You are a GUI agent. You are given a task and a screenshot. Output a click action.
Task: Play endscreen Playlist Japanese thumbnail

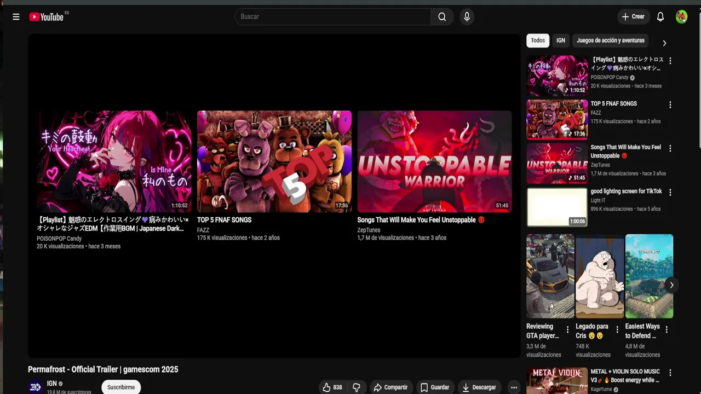(x=114, y=161)
